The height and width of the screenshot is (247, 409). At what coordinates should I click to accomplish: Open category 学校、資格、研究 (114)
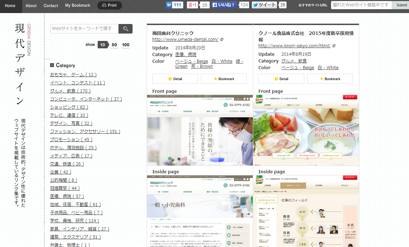75,221
